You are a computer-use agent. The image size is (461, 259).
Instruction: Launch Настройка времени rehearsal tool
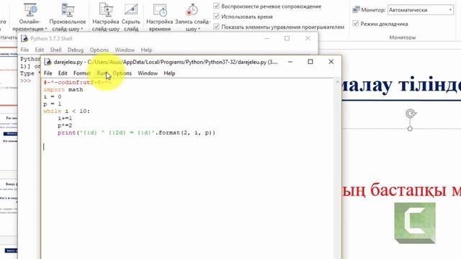point(159,17)
